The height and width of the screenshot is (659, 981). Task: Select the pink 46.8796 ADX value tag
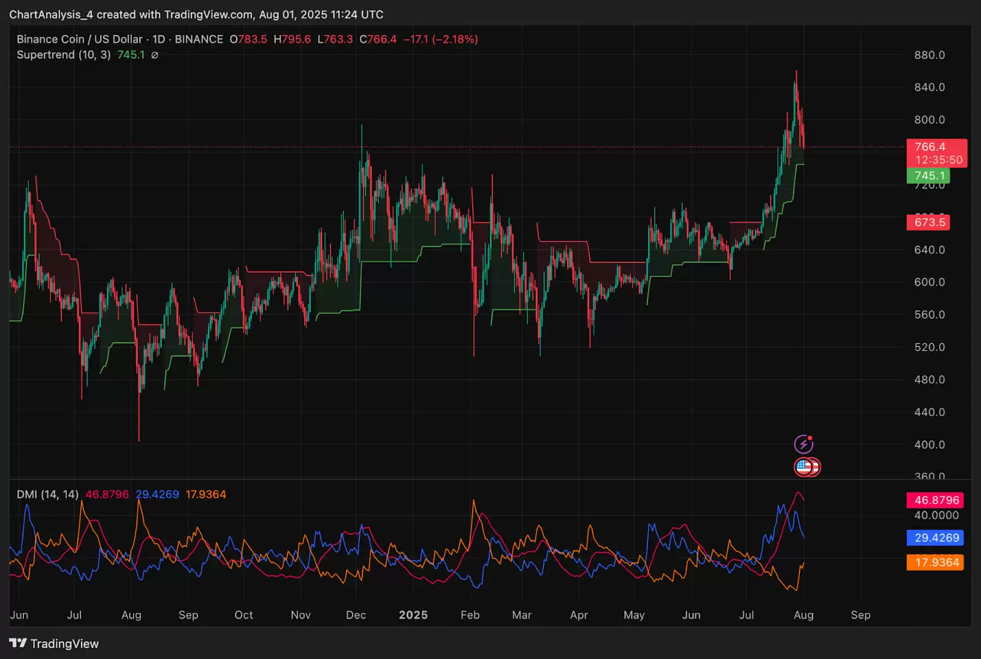click(935, 500)
